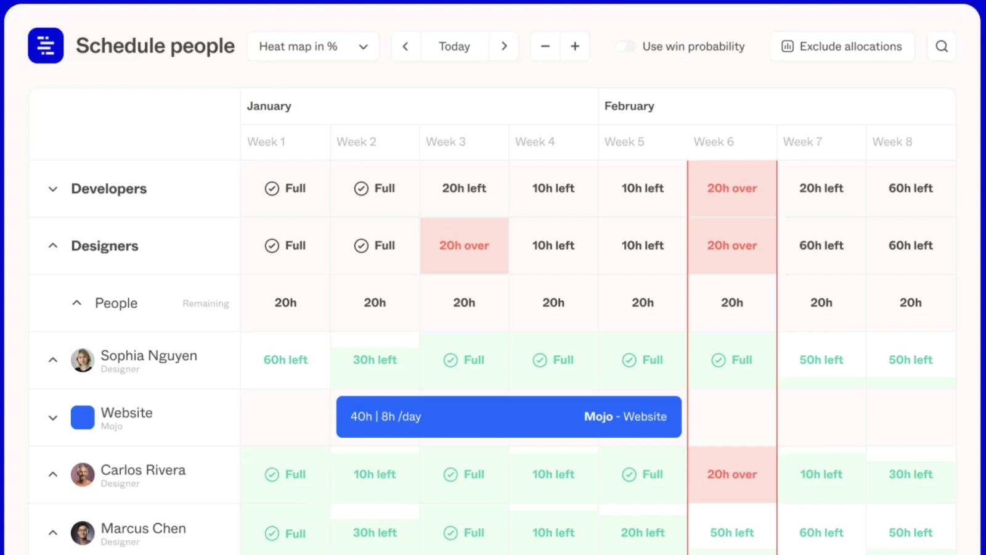Open the Heat map in % dropdown

tap(313, 46)
